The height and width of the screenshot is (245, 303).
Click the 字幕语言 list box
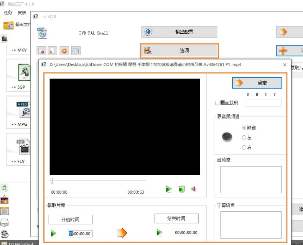coord(251,225)
